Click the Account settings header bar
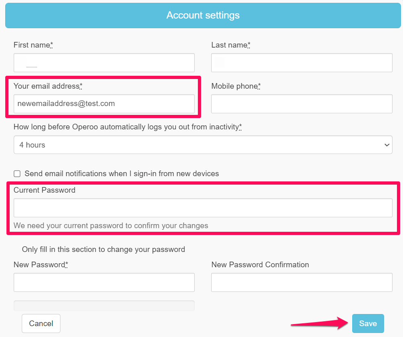The image size is (403, 337). pyautogui.click(x=203, y=16)
